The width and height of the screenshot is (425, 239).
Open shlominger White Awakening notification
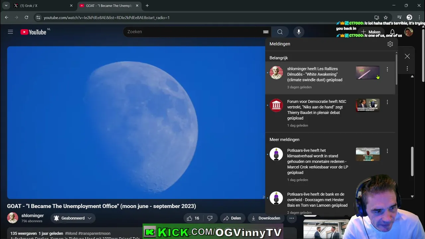click(x=330, y=78)
